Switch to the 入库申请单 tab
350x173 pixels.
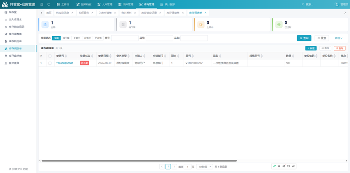(105, 13)
